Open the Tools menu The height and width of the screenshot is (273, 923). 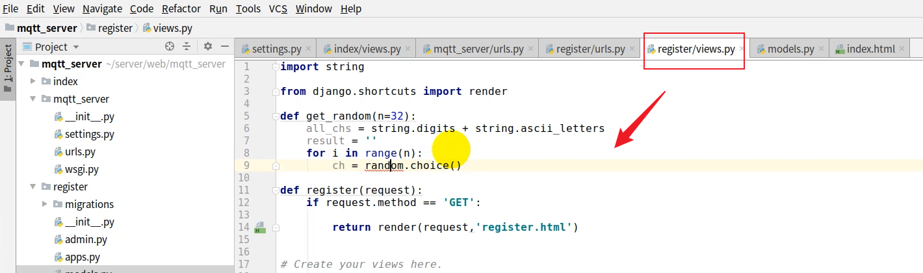(248, 9)
